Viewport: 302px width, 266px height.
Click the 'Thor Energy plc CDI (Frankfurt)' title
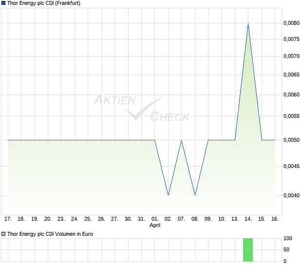pos(44,3)
